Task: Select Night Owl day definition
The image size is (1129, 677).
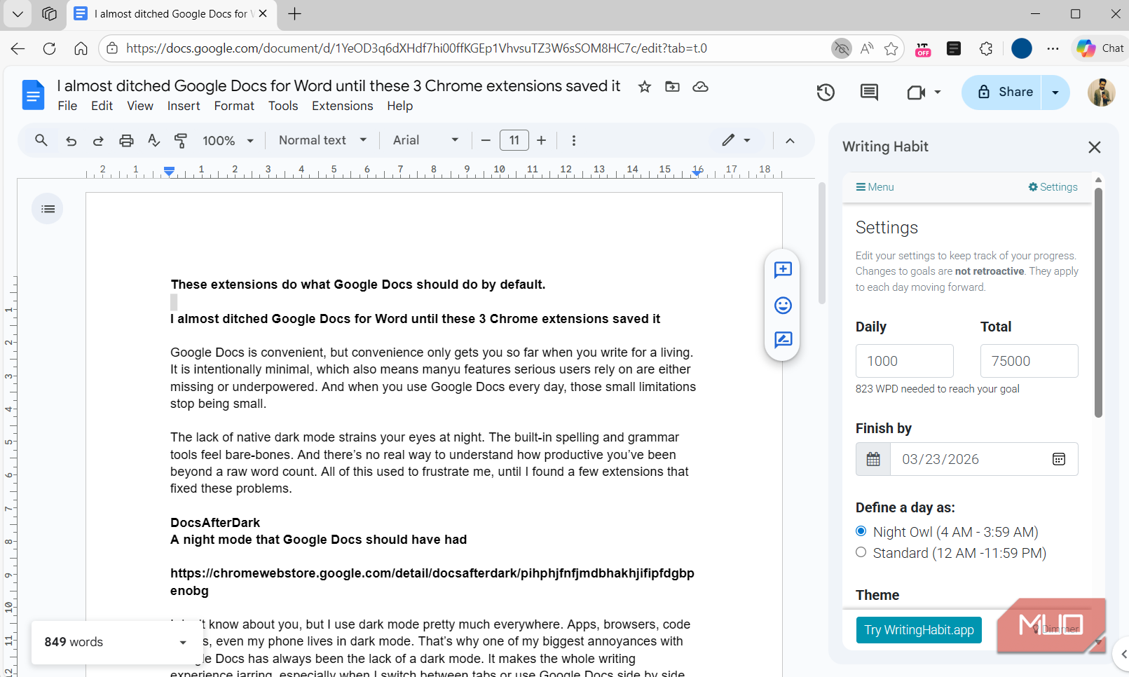Action: (x=861, y=531)
